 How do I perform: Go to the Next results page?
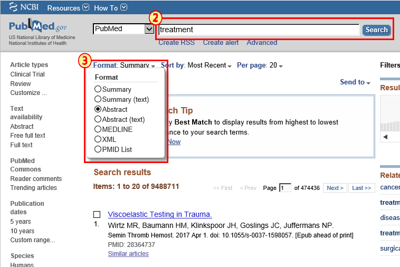335,188
